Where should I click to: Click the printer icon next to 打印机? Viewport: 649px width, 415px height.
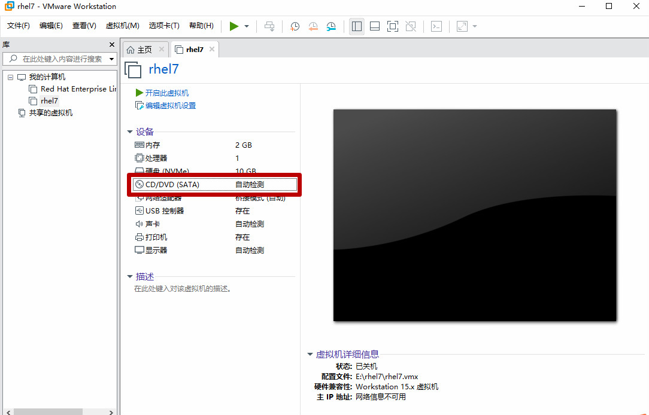point(139,237)
